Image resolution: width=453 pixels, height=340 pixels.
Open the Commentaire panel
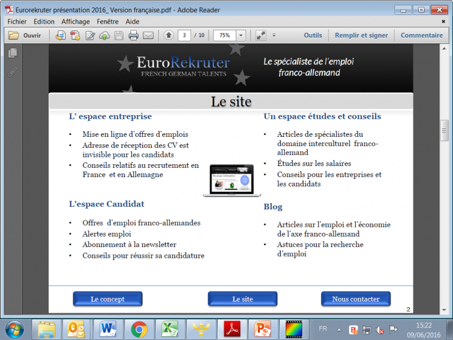[421, 35]
